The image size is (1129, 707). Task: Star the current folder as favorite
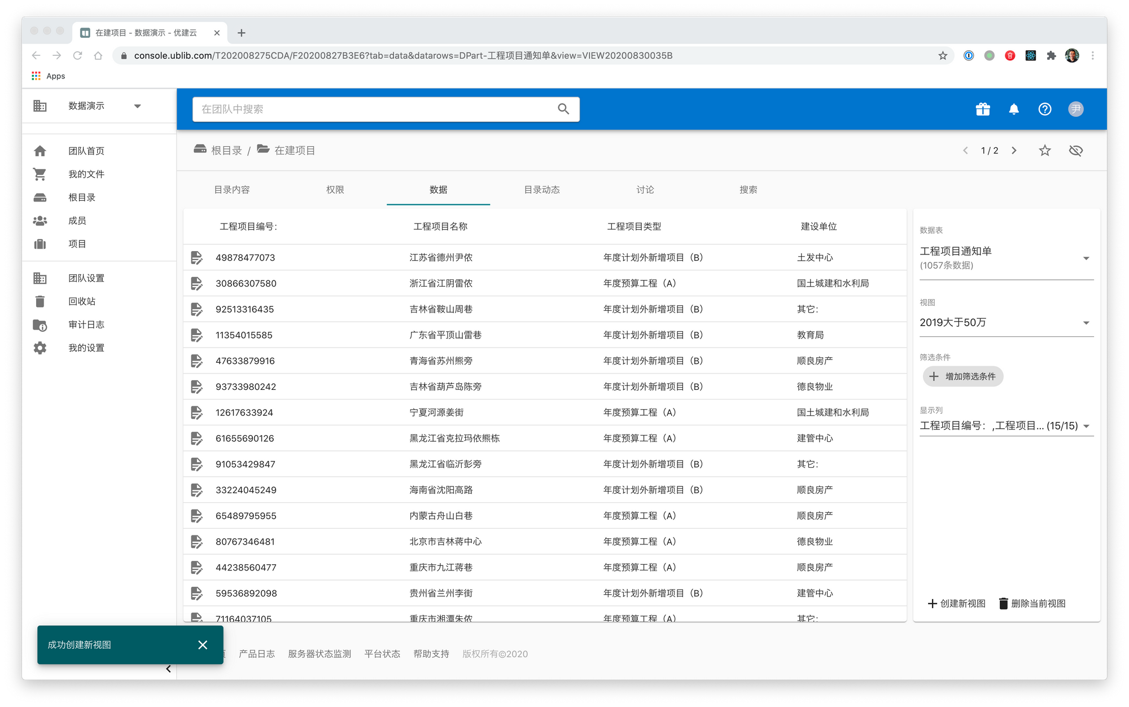click(1045, 151)
